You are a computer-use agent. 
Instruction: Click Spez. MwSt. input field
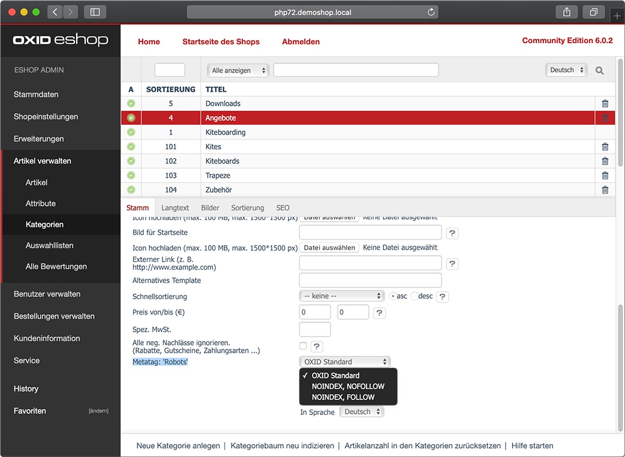[315, 329]
